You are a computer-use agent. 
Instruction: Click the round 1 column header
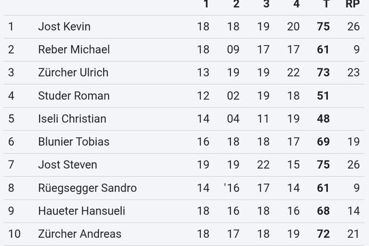(206, 4)
